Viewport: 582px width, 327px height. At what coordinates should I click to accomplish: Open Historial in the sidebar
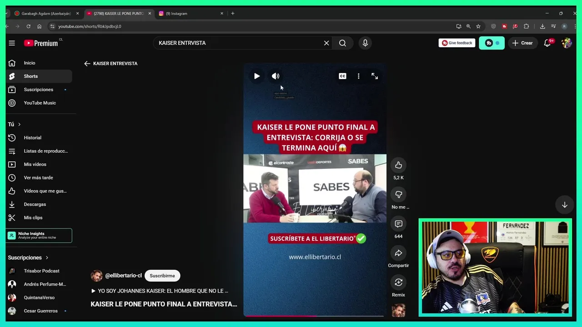[39, 138]
